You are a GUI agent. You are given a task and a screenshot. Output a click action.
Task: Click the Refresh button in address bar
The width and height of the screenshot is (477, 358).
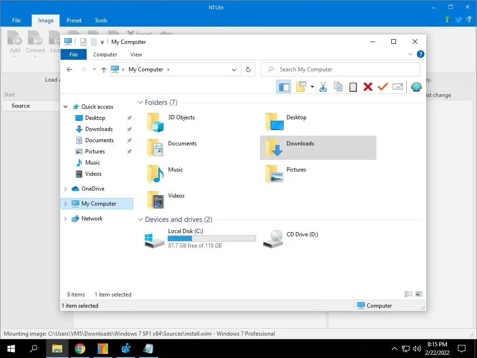pos(248,70)
